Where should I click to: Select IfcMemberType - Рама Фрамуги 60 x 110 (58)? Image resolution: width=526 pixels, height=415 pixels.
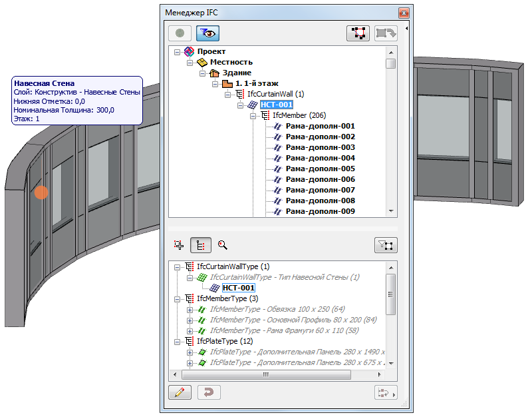[x=285, y=330]
